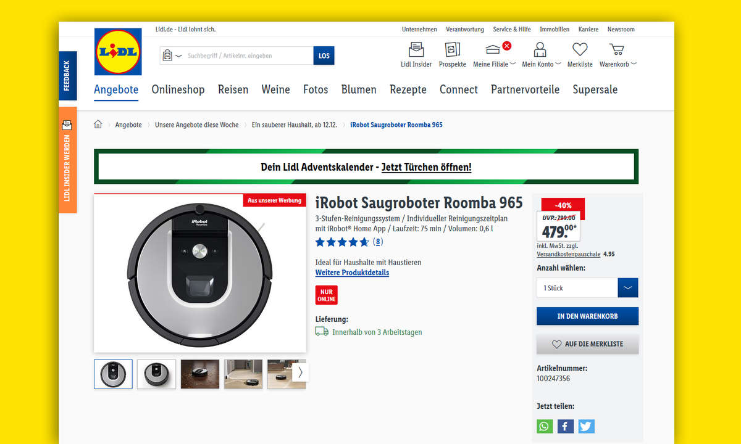The height and width of the screenshot is (444, 741).
Task: Open the Prospekte brochure icon
Action: (453, 50)
